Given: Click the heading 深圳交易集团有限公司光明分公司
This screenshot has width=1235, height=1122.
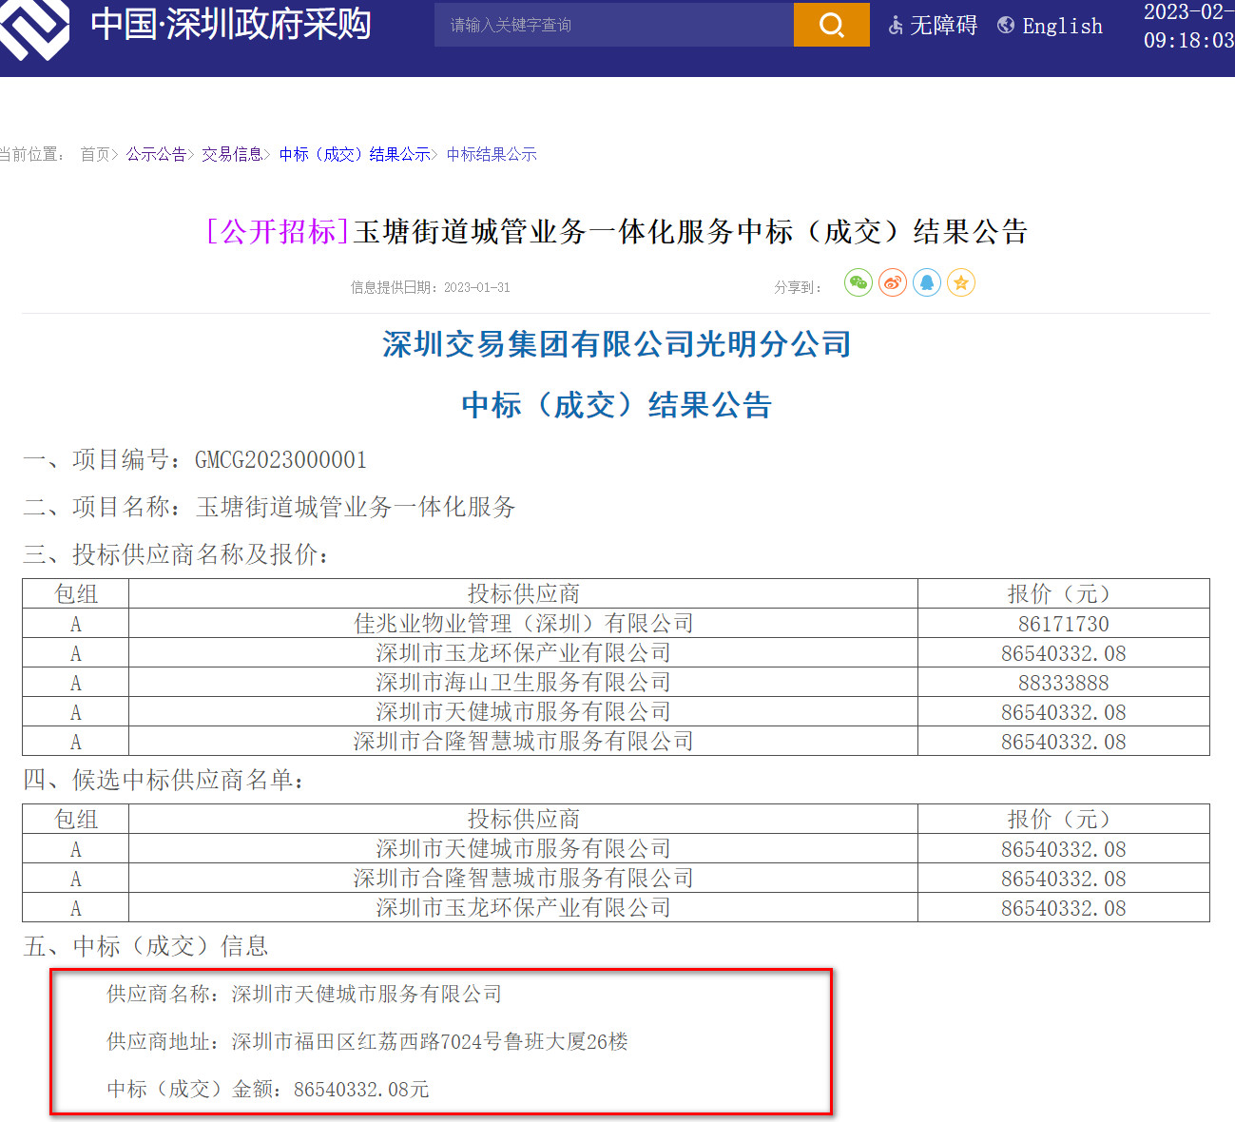Looking at the screenshot, I should (617, 344).
